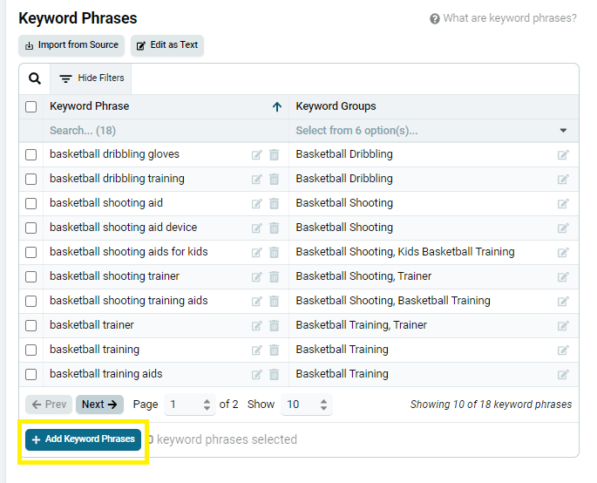Toggle the select-all header checkbox
This screenshot has width=597, height=483.
tap(31, 106)
